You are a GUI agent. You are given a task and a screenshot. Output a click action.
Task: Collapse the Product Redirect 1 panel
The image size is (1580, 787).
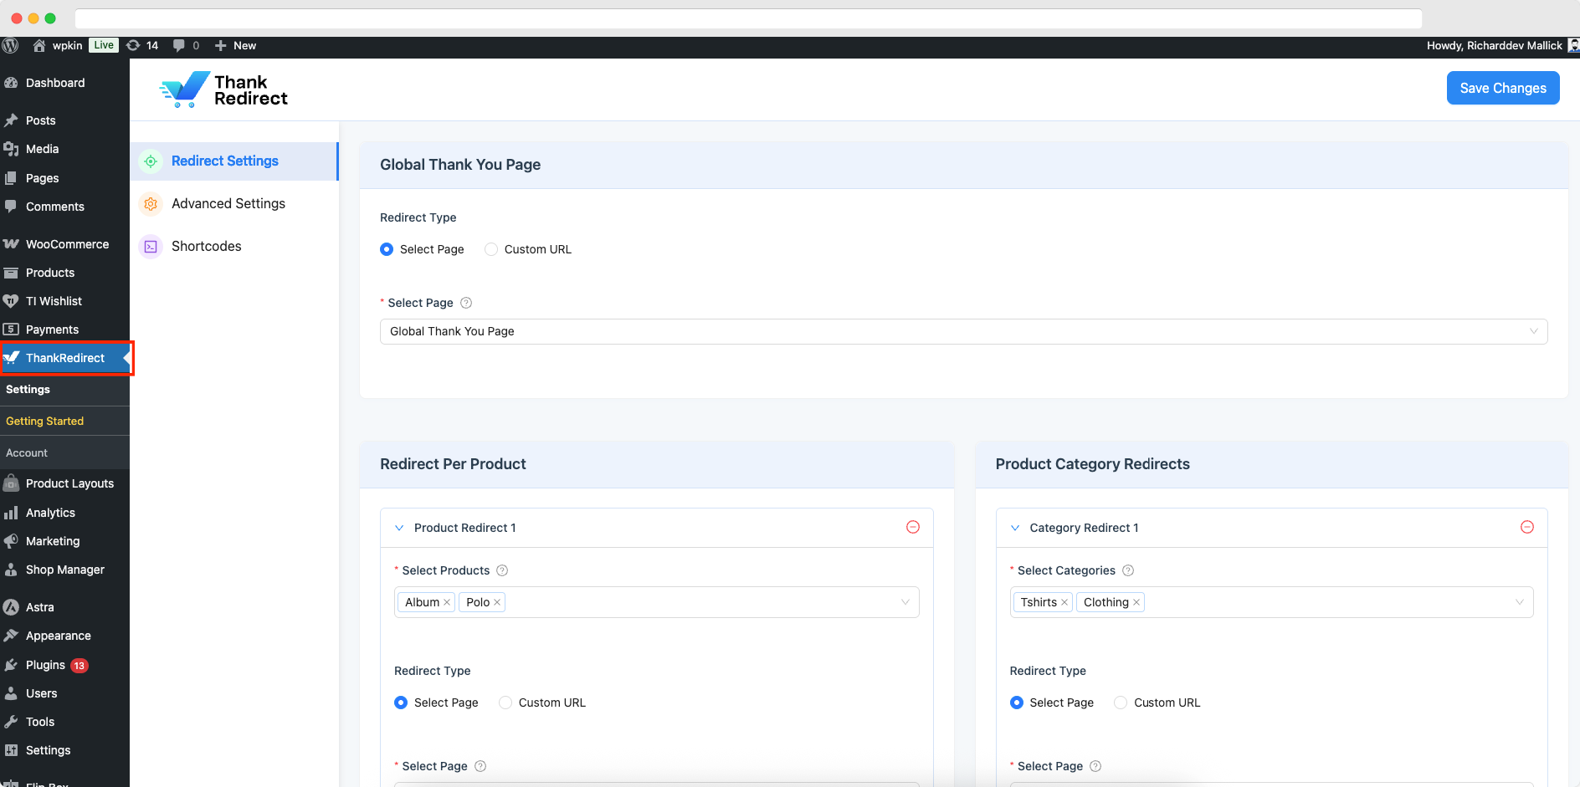coord(399,528)
